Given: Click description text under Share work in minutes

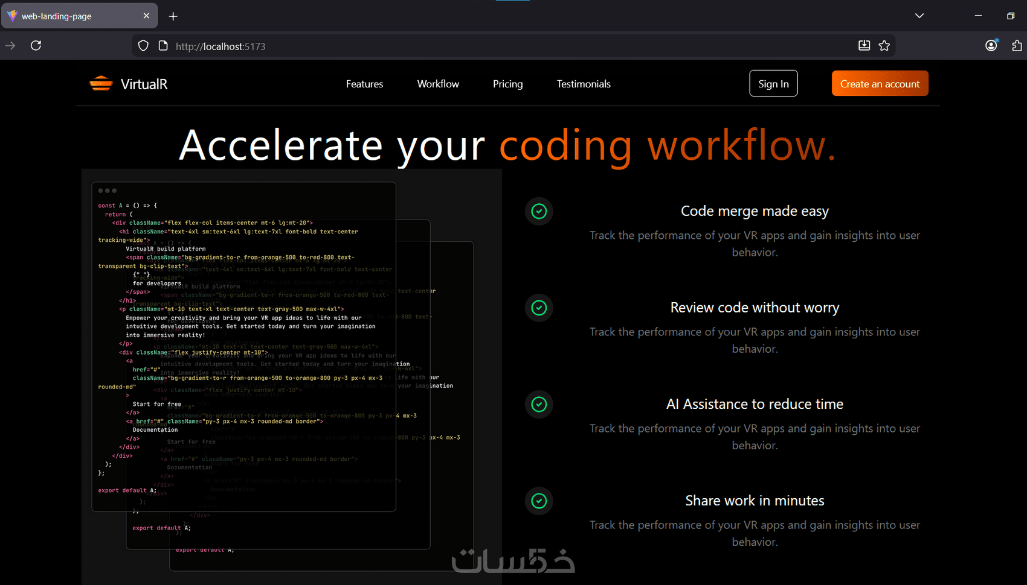Looking at the screenshot, I should tap(755, 533).
